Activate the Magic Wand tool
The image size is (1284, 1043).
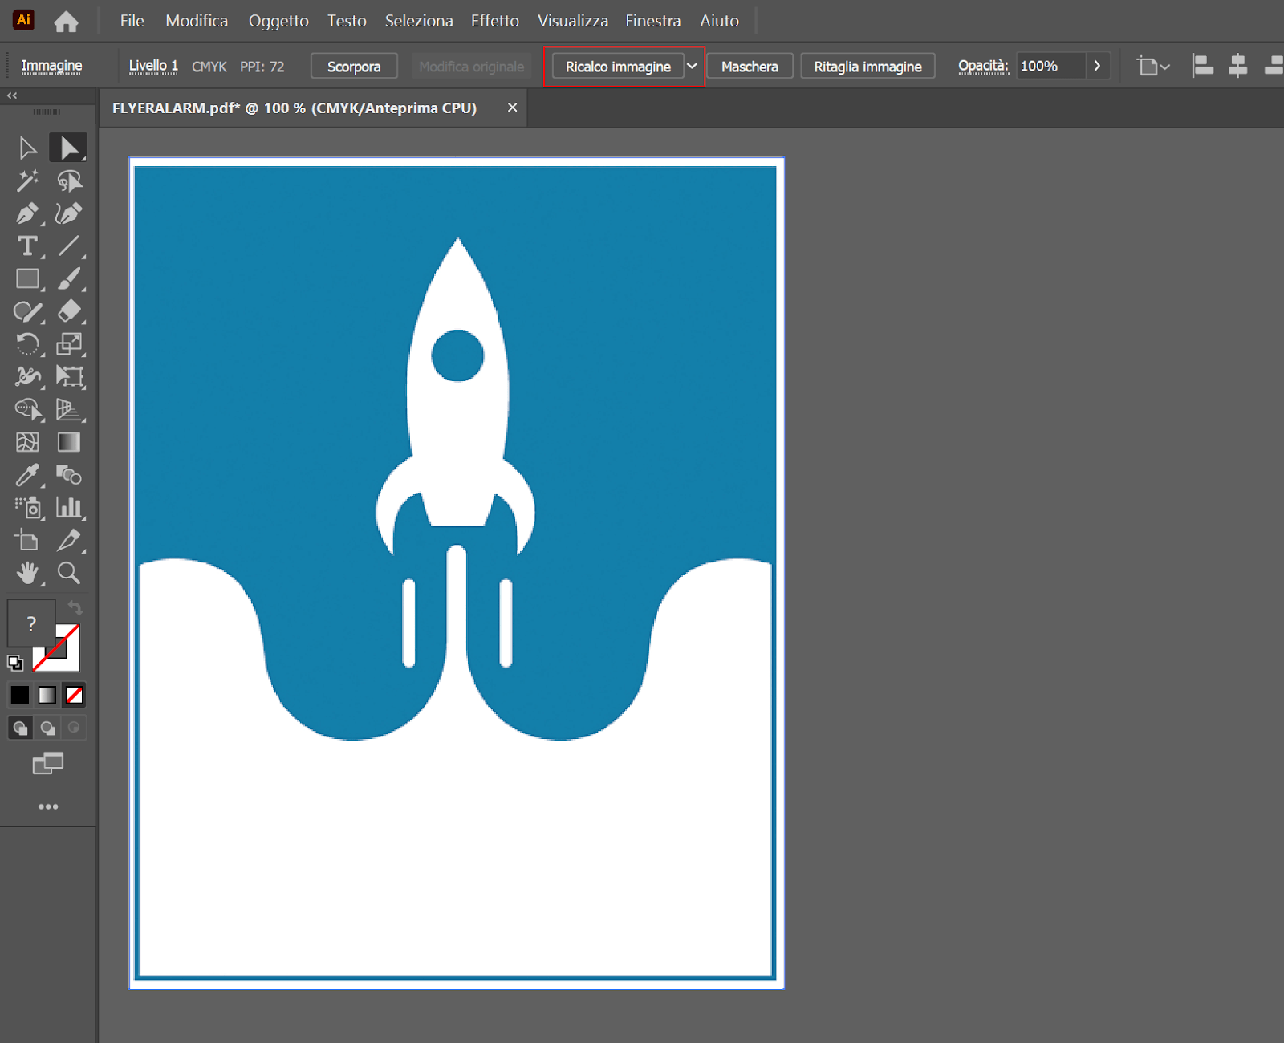coord(26,181)
